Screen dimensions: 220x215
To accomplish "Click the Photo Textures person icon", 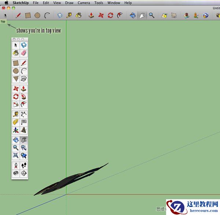I will [196, 15].
